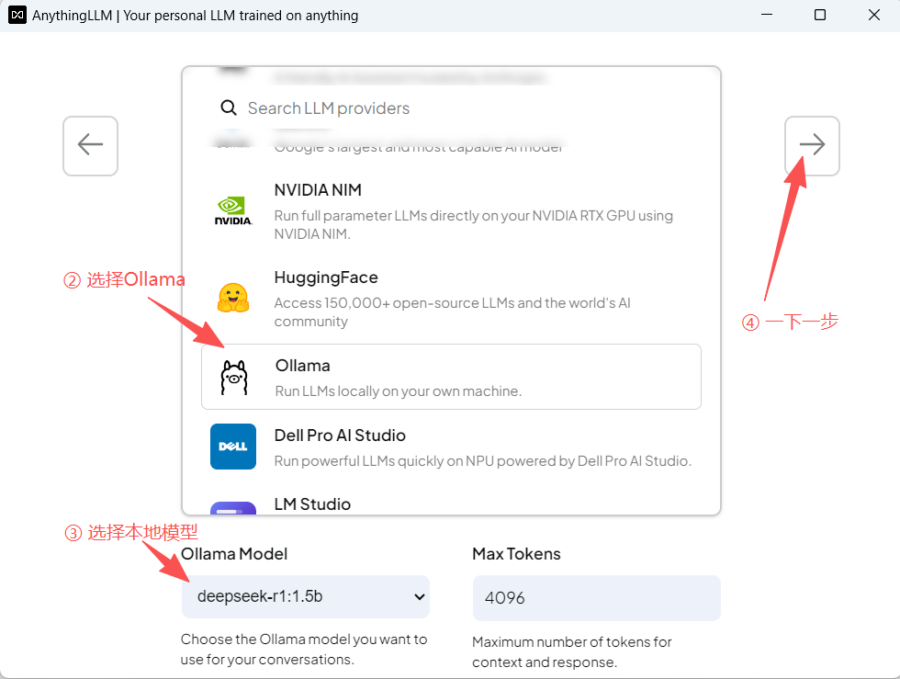The image size is (900, 679).
Task: Click the HuggingFace emoji icon
Action: coord(233,298)
